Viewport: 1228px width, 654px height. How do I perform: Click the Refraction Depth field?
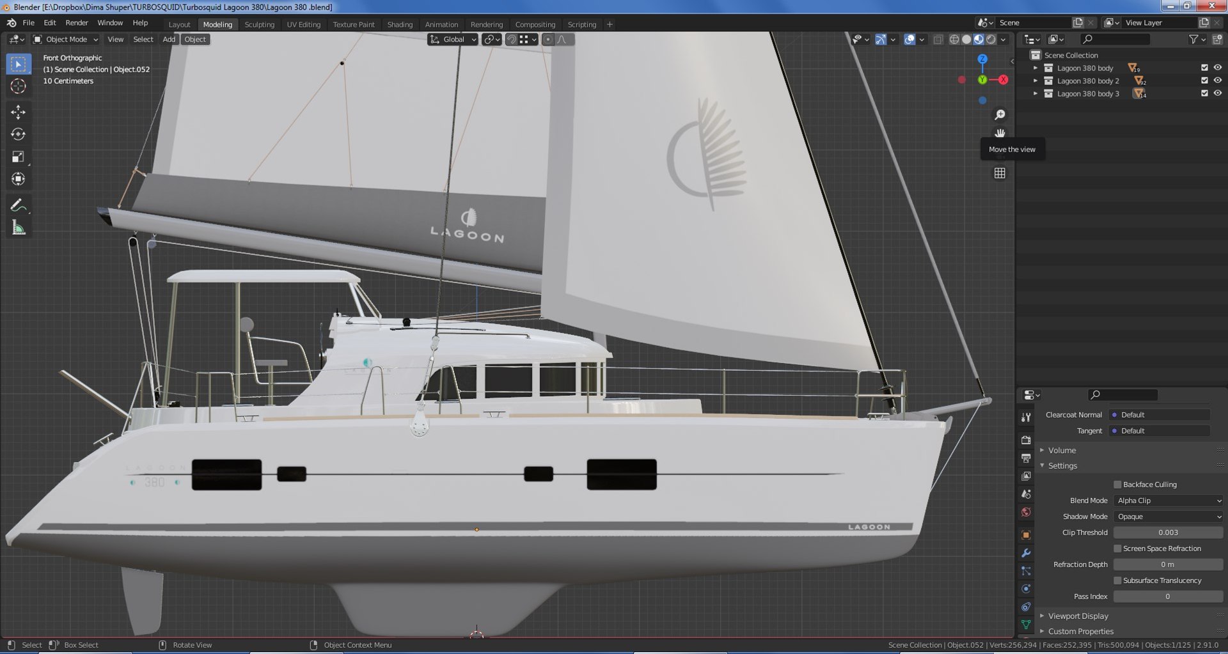pyautogui.click(x=1169, y=564)
